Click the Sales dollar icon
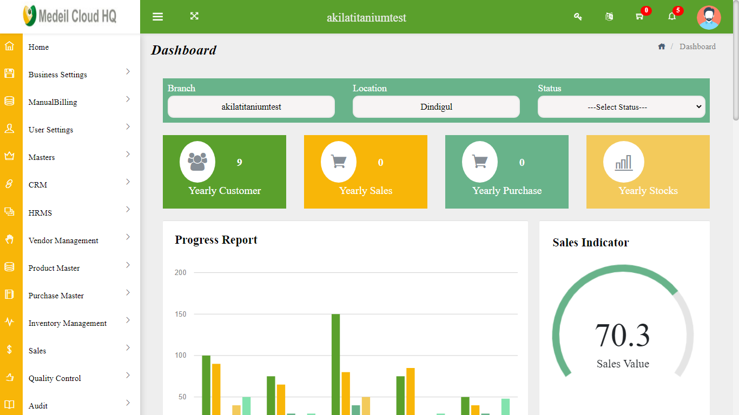The image size is (739, 415). click(x=9, y=349)
